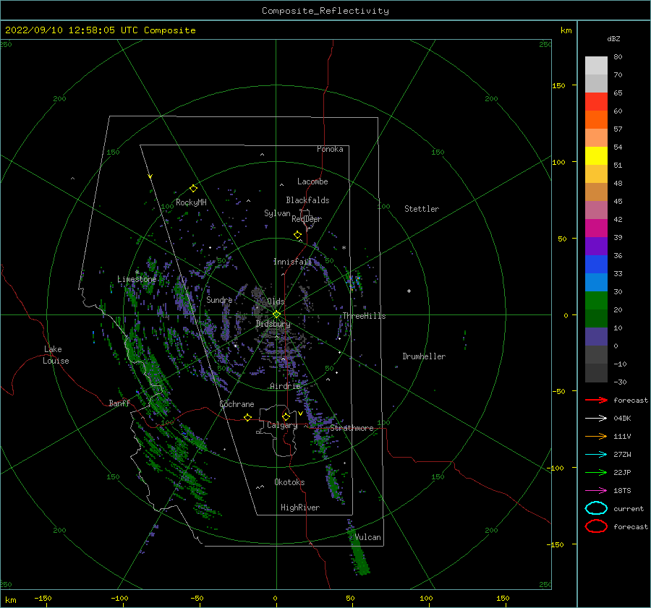This screenshot has height=608, width=651.
Task: Click the Blackfalds label
Action: (x=307, y=200)
